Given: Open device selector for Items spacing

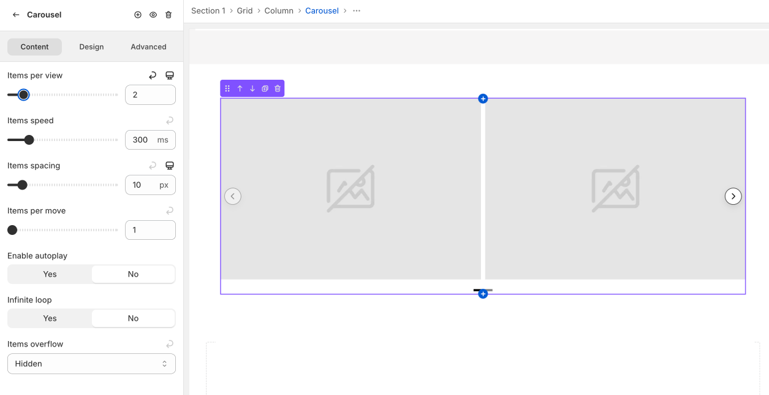Looking at the screenshot, I should 170,166.
